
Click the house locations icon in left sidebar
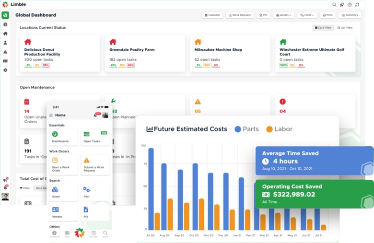tap(5, 34)
